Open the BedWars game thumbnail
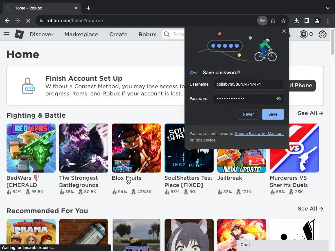The height and width of the screenshot is (251, 335). click(x=31, y=148)
